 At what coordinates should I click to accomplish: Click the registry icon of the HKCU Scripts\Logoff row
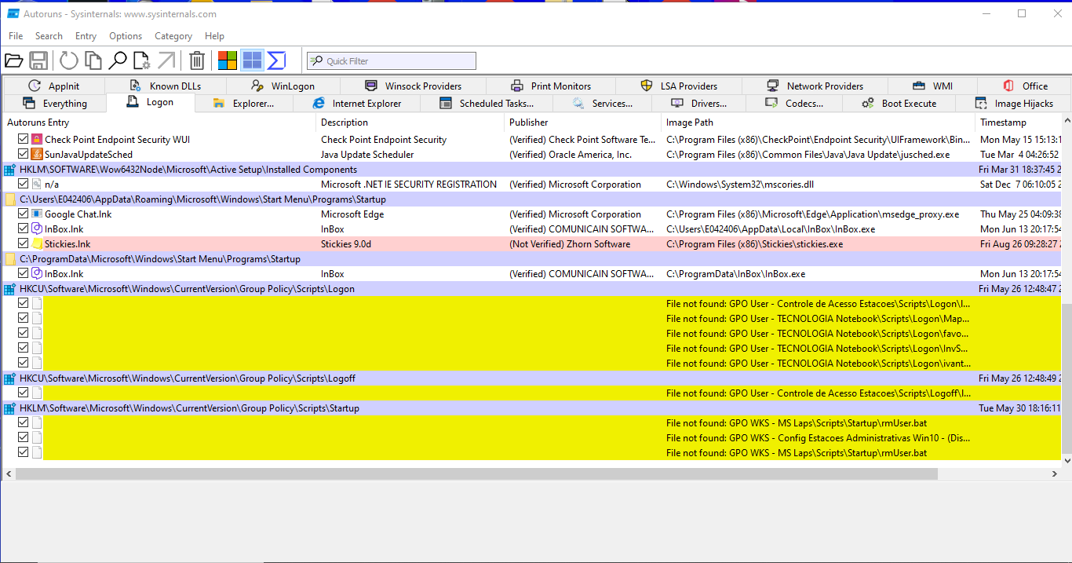(9, 378)
